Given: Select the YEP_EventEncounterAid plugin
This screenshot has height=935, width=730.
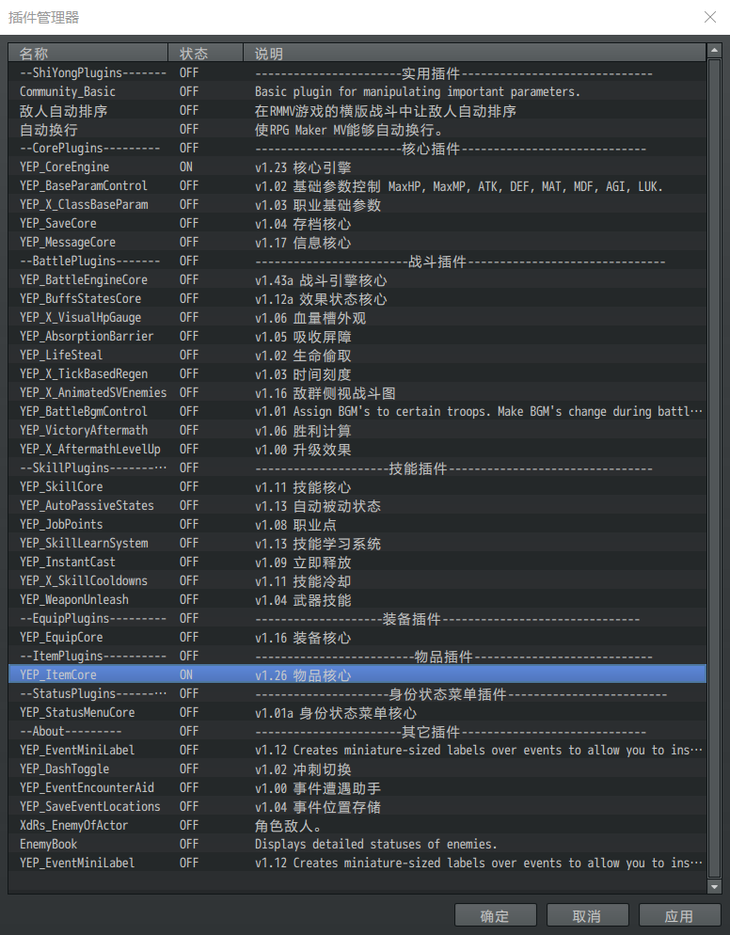Looking at the screenshot, I should (357, 787).
